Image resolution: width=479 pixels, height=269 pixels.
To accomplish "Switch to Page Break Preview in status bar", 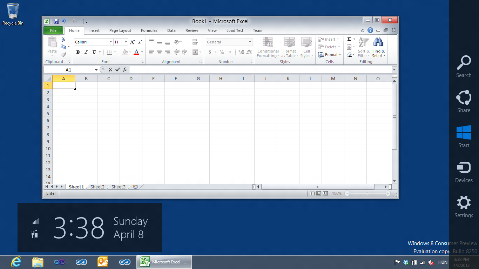I will pos(325,193).
